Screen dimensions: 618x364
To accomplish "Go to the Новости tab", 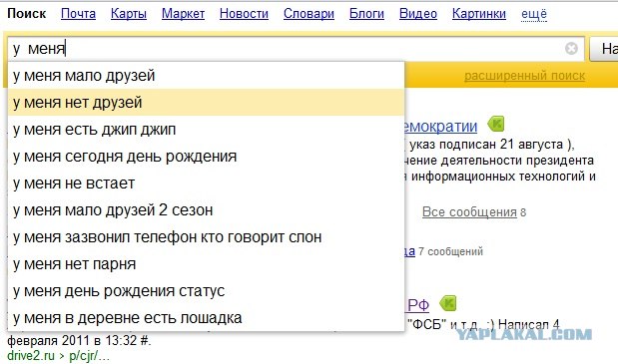I will [244, 14].
